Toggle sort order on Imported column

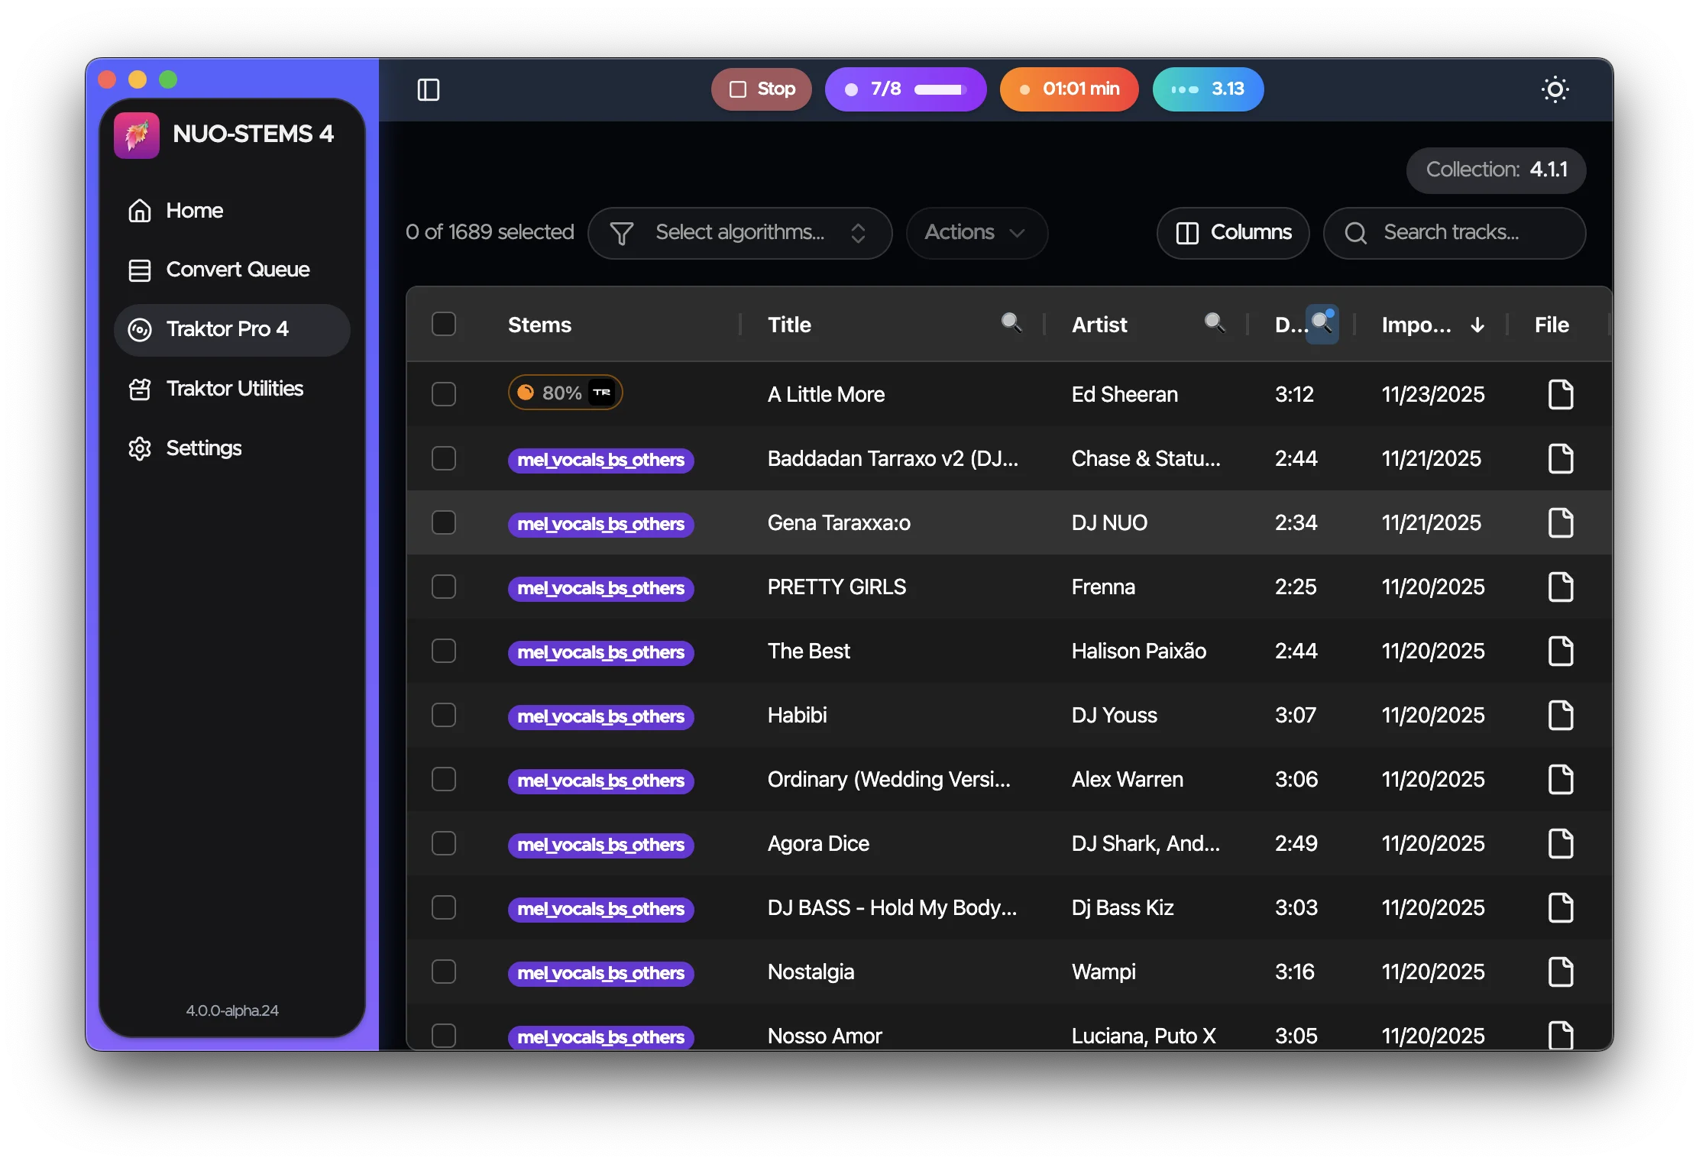pyautogui.click(x=1476, y=325)
